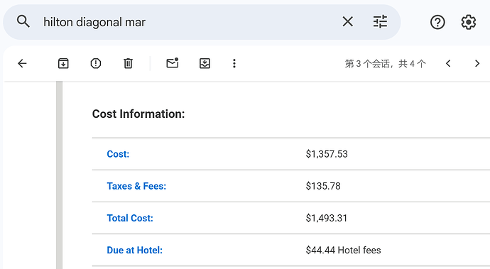Click the 'Cost:' label
This screenshot has width=490, height=269.
pyautogui.click(x=118, y=154)
